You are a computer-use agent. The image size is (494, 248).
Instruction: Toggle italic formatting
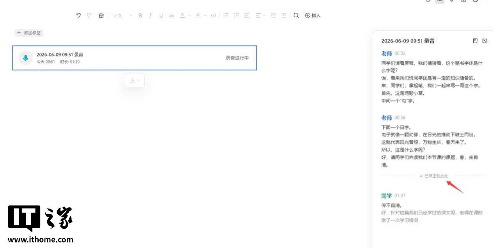click(150, 16)
